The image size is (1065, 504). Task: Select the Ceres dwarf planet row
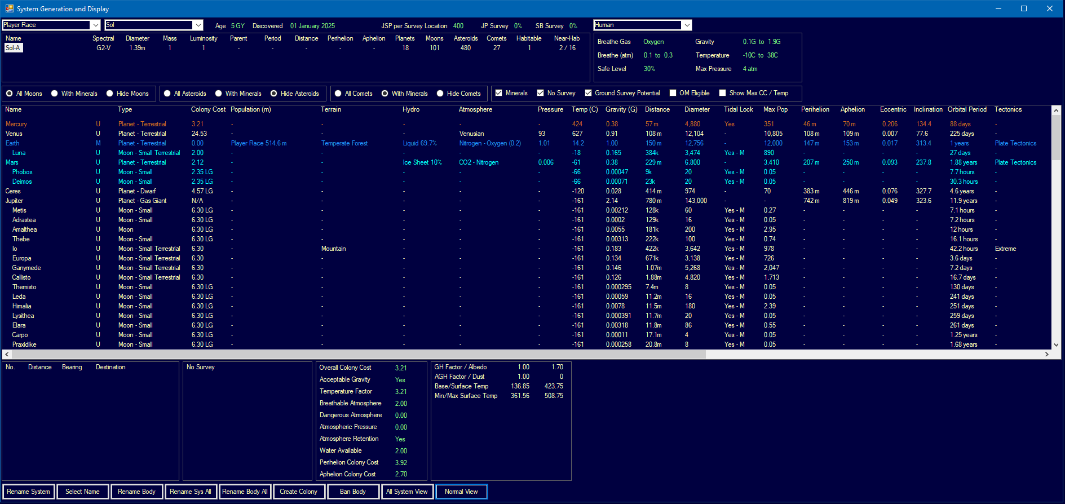coord(527,191)
